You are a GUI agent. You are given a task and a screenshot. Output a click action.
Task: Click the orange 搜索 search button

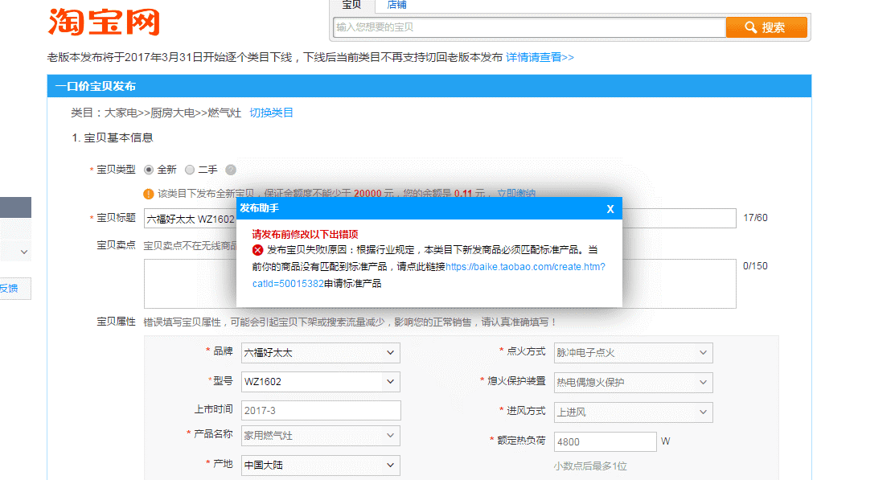[766, 27]
